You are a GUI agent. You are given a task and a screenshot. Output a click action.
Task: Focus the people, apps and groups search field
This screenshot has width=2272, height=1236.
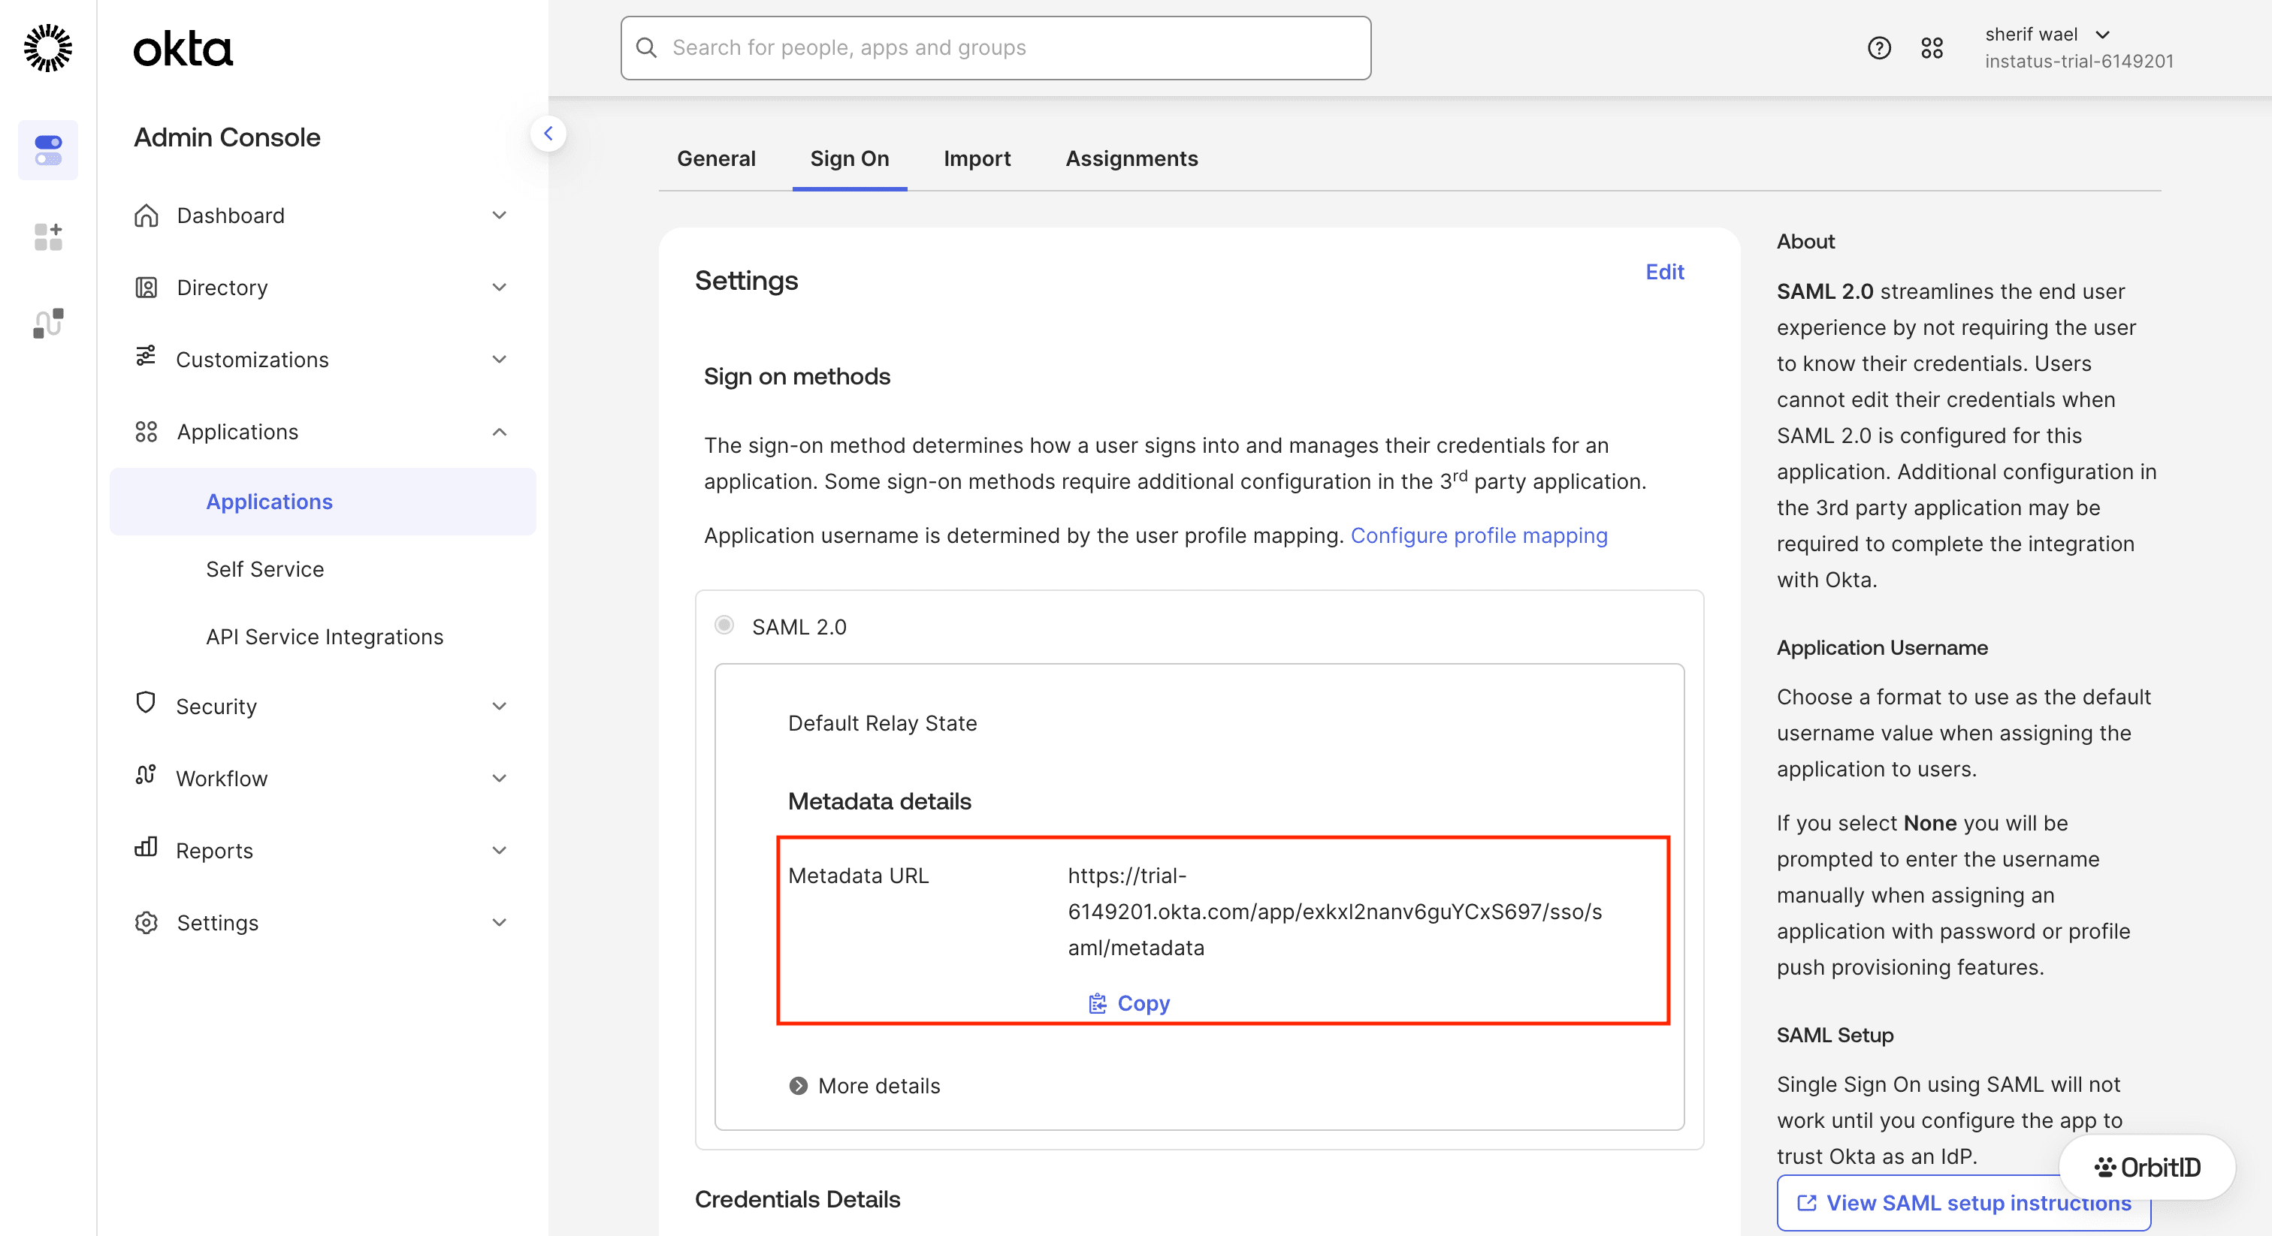tap(996, 47)
